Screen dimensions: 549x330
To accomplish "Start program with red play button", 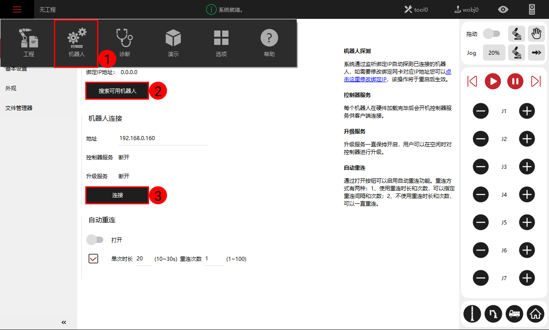I will 492,81.
